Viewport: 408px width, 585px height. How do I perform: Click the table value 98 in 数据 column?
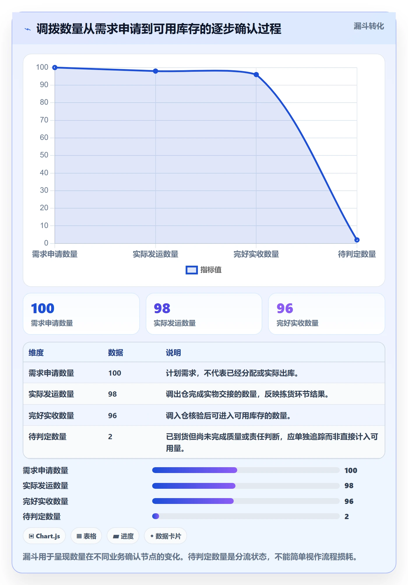pyautogui.click(x=112, y=394)
